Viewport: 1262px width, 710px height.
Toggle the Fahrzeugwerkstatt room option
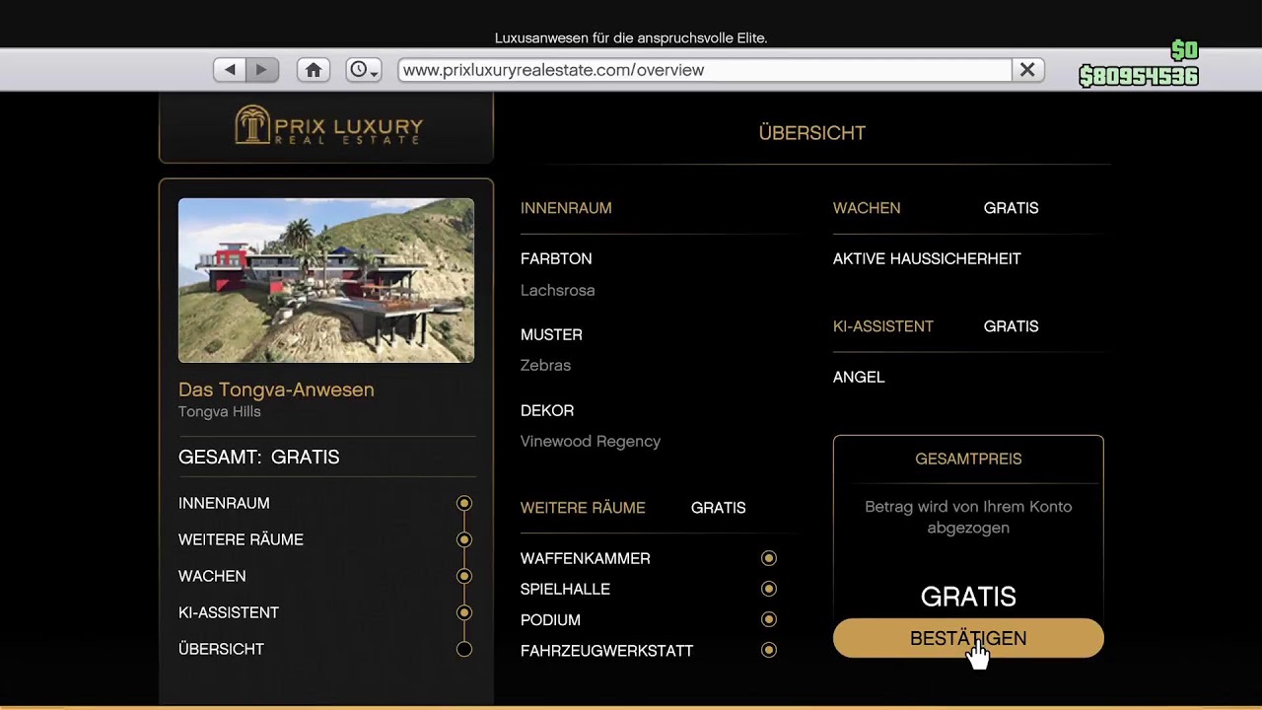coord(769,650)
